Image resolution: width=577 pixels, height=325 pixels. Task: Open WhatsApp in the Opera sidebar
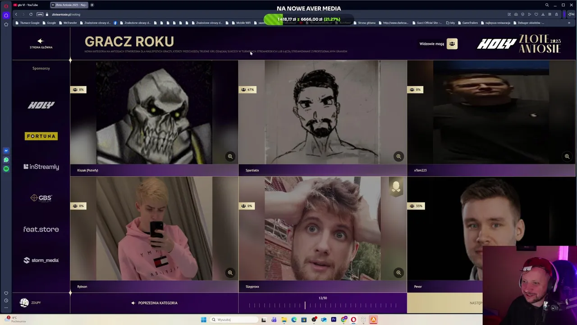pyautogui.click(x=6, y=160)
